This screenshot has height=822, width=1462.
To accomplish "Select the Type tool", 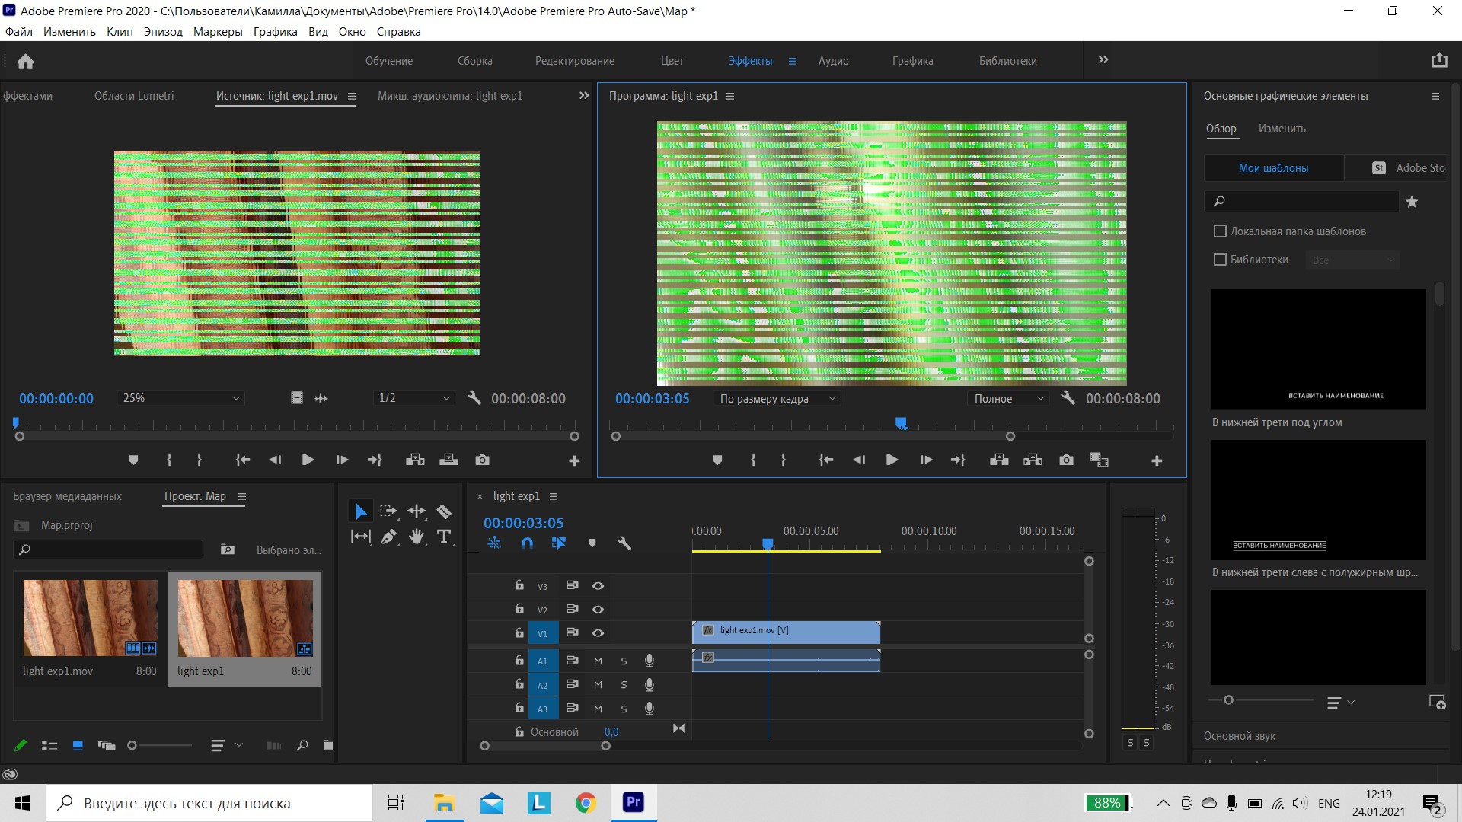I will pyautogui.click(x=444, y=537).
